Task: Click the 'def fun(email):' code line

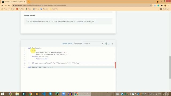Action: pos(35,48)
